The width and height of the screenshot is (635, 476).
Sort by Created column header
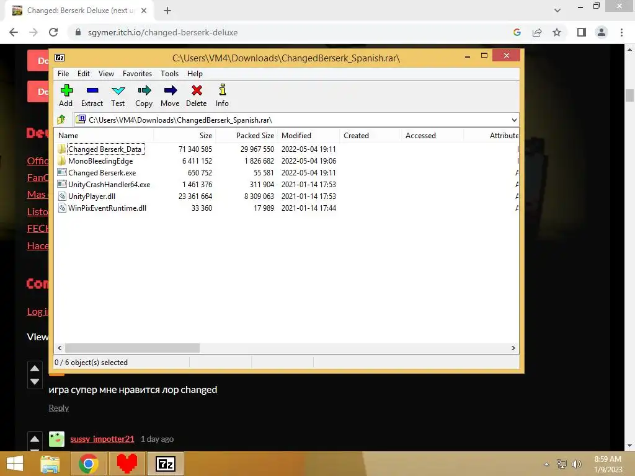[x=371, y=136]
